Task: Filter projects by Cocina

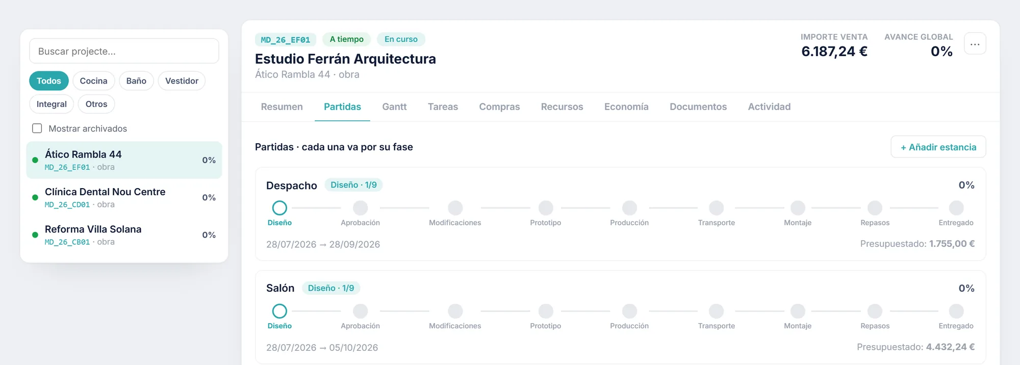Action: click(93, 81)
